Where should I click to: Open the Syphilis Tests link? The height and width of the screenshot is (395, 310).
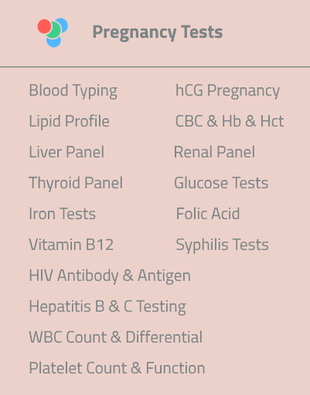tap(222, 245)
